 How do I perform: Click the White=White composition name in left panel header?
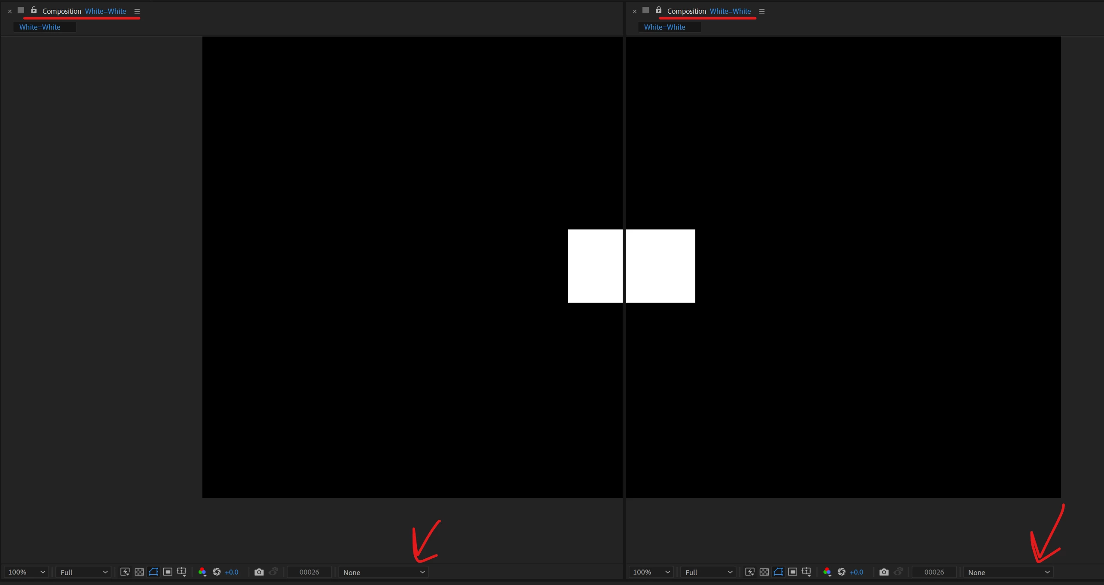tap(105, 11)
